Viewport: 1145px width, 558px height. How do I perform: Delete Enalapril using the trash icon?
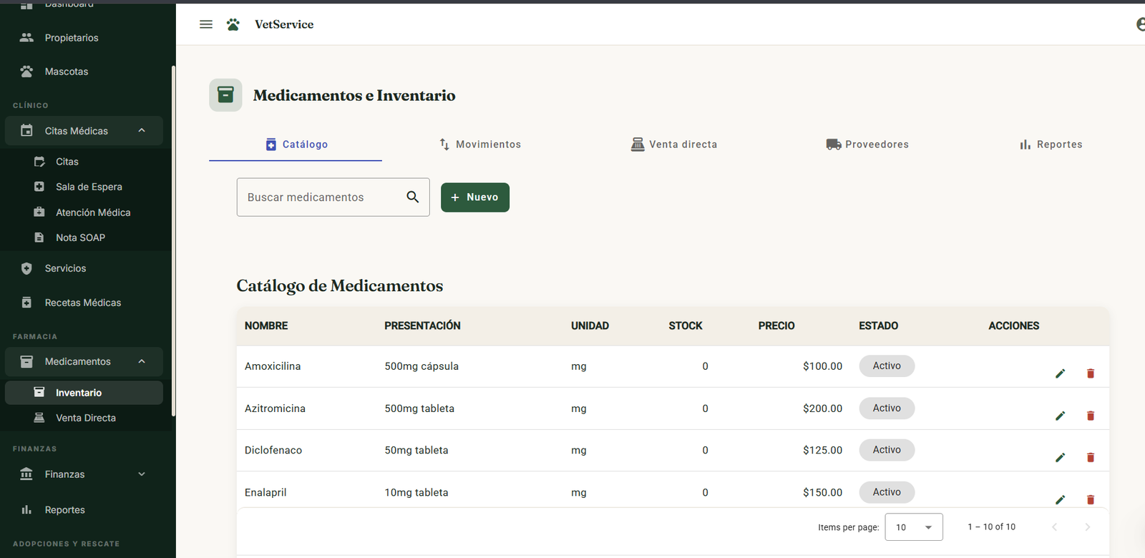1091,499
